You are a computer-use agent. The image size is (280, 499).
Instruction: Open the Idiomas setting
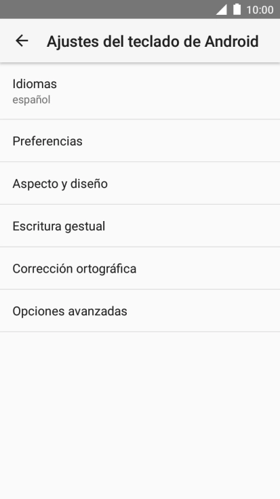(140, 91)
